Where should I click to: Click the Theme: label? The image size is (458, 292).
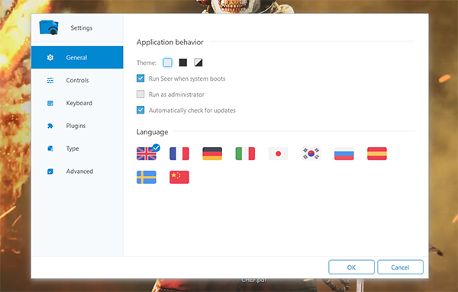pos(147,63)
